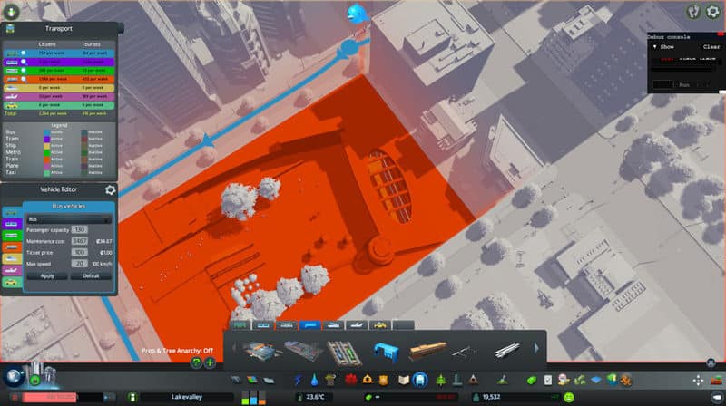Image resolution: width=726 pixels, height=406 pixels.
Task: Pause the game simulation
Action: coord(15,397)
